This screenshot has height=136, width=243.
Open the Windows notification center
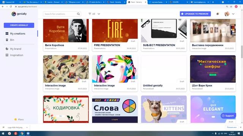[239, 133]
